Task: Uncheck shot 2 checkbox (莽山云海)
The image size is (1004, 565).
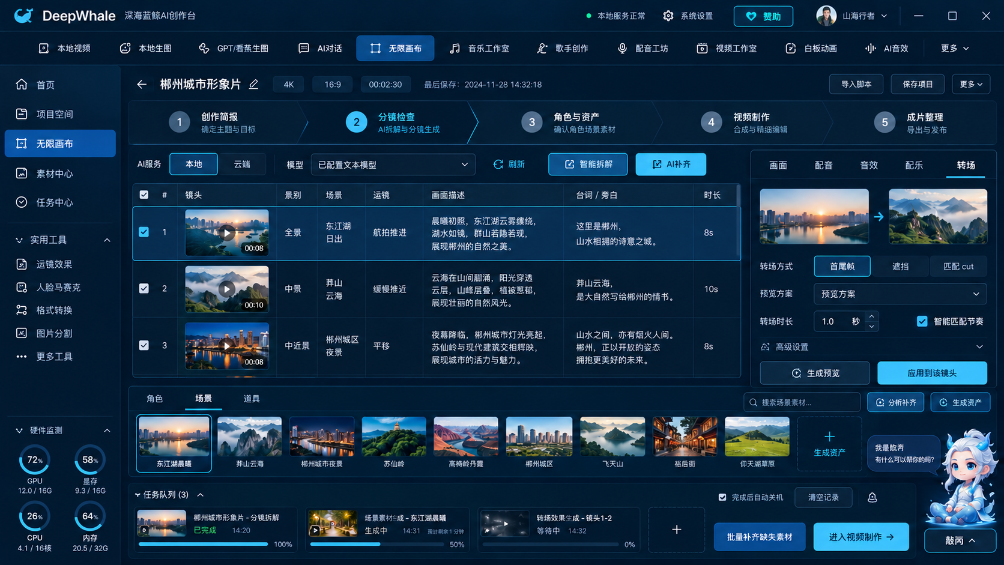Action: (x=144, y=288)
